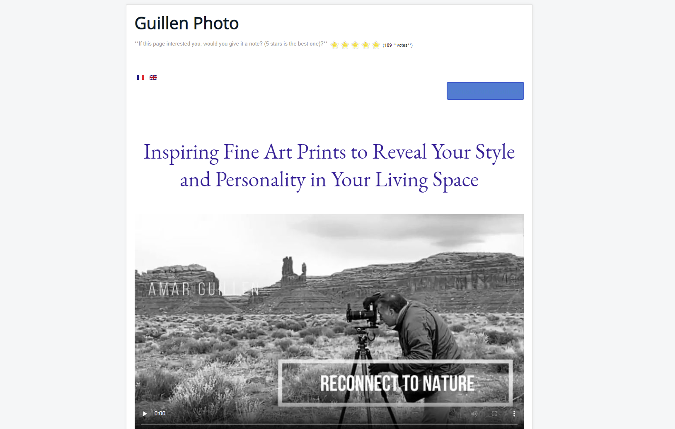Image resolution: width=675 pixels, height=429 pixels.
Task: Open the Guillen Photo site title
Action: tap(186, 23)
